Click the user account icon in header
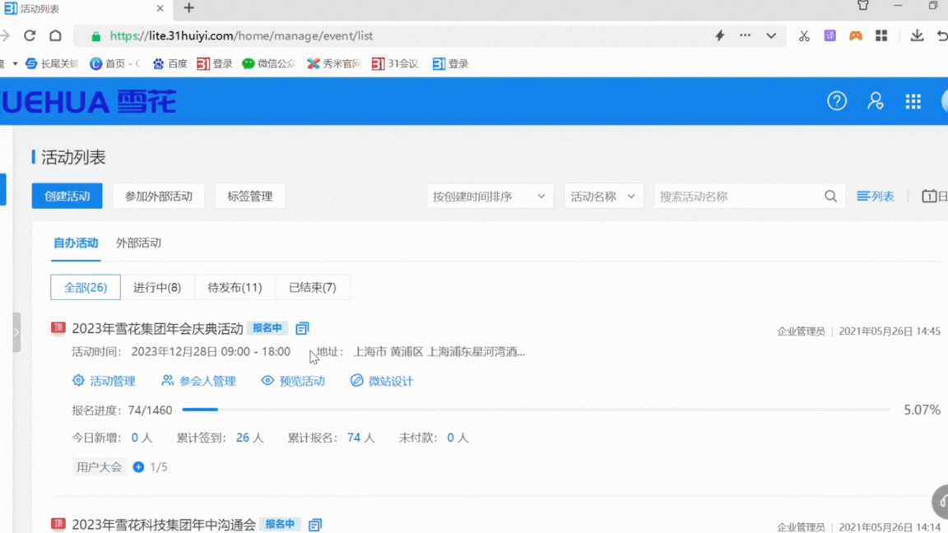 tap(876, 101)
